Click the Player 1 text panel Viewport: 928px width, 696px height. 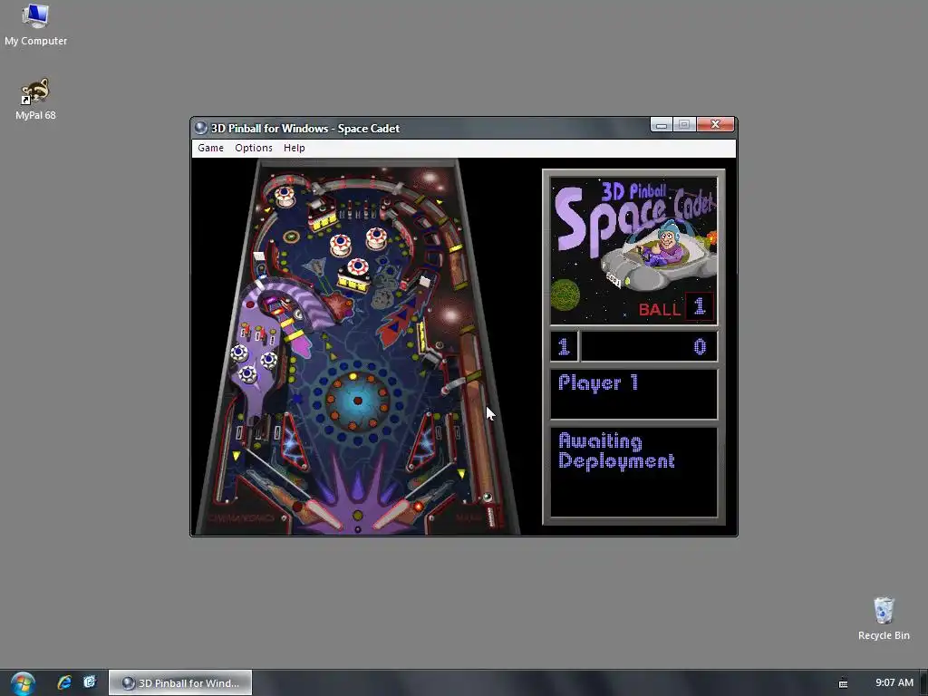coord(633,393)
